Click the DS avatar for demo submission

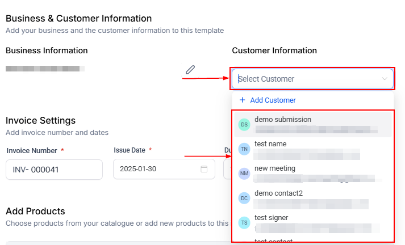coord(244,124)
